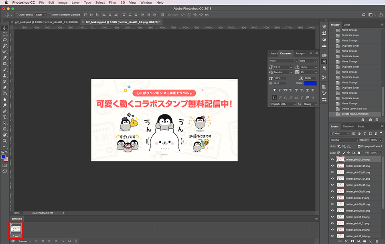Viewport: 385px width, 244px height.
Task: Click the Underline text style button
Action: point(307,90)
